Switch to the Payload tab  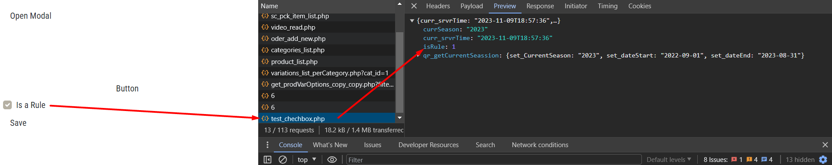[x=472, y=6]
